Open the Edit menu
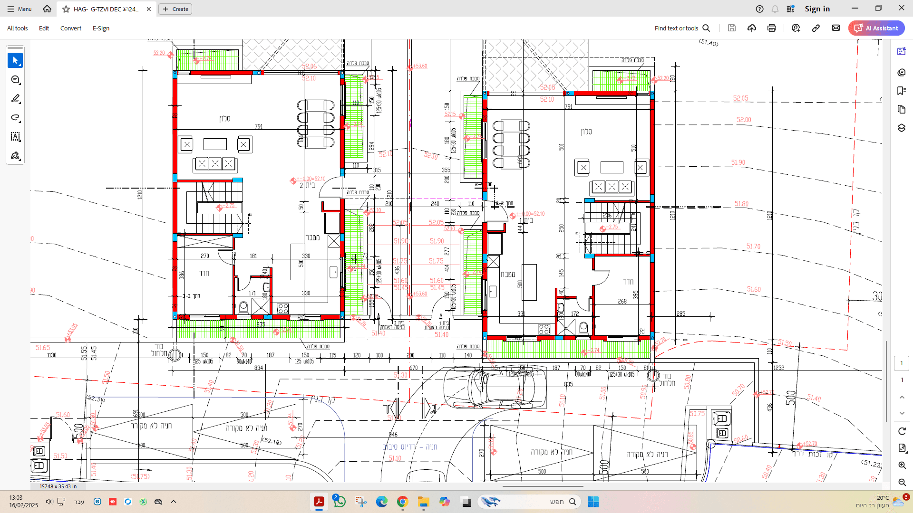The width and height of the screenshot is (913, 513). [44, 28]
